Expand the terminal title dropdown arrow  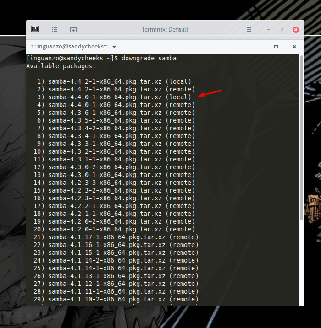[x=114, y=47]
